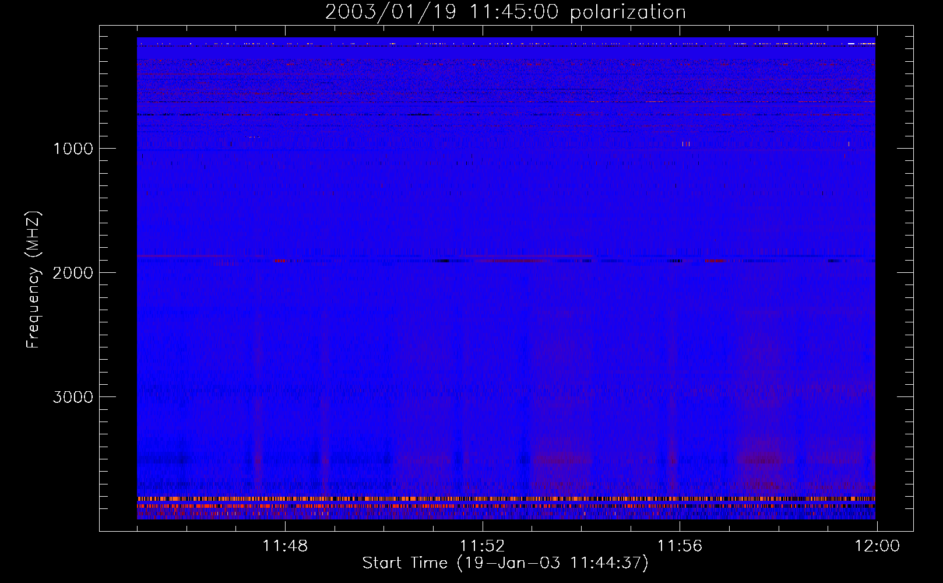Viewport: 943px width, 583px height.
Task: Click the 'Start Time (19-Jan-03 11:44:37)' label
Action: 505,563
